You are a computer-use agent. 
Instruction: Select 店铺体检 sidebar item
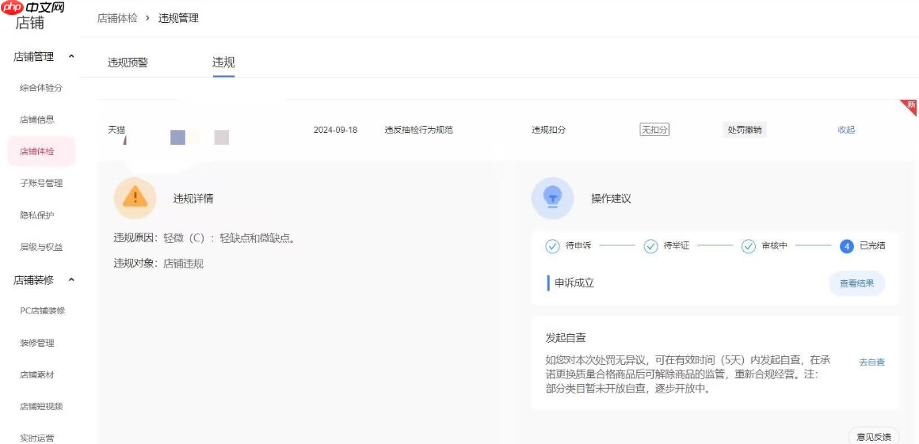(x=42, y=151)
